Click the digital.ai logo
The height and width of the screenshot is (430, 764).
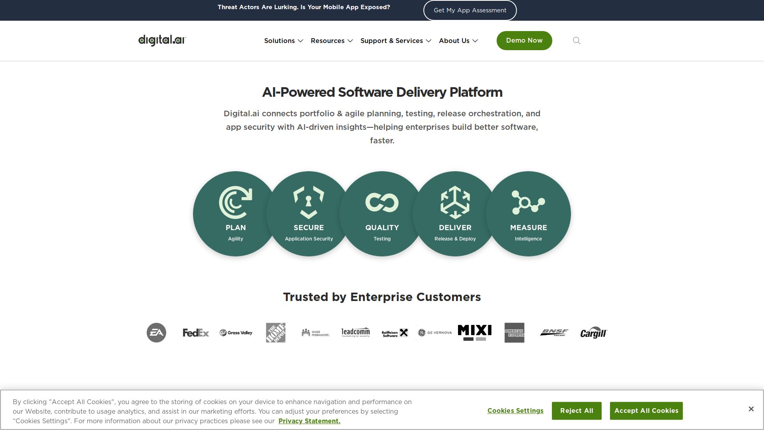(x=162, y=40)
